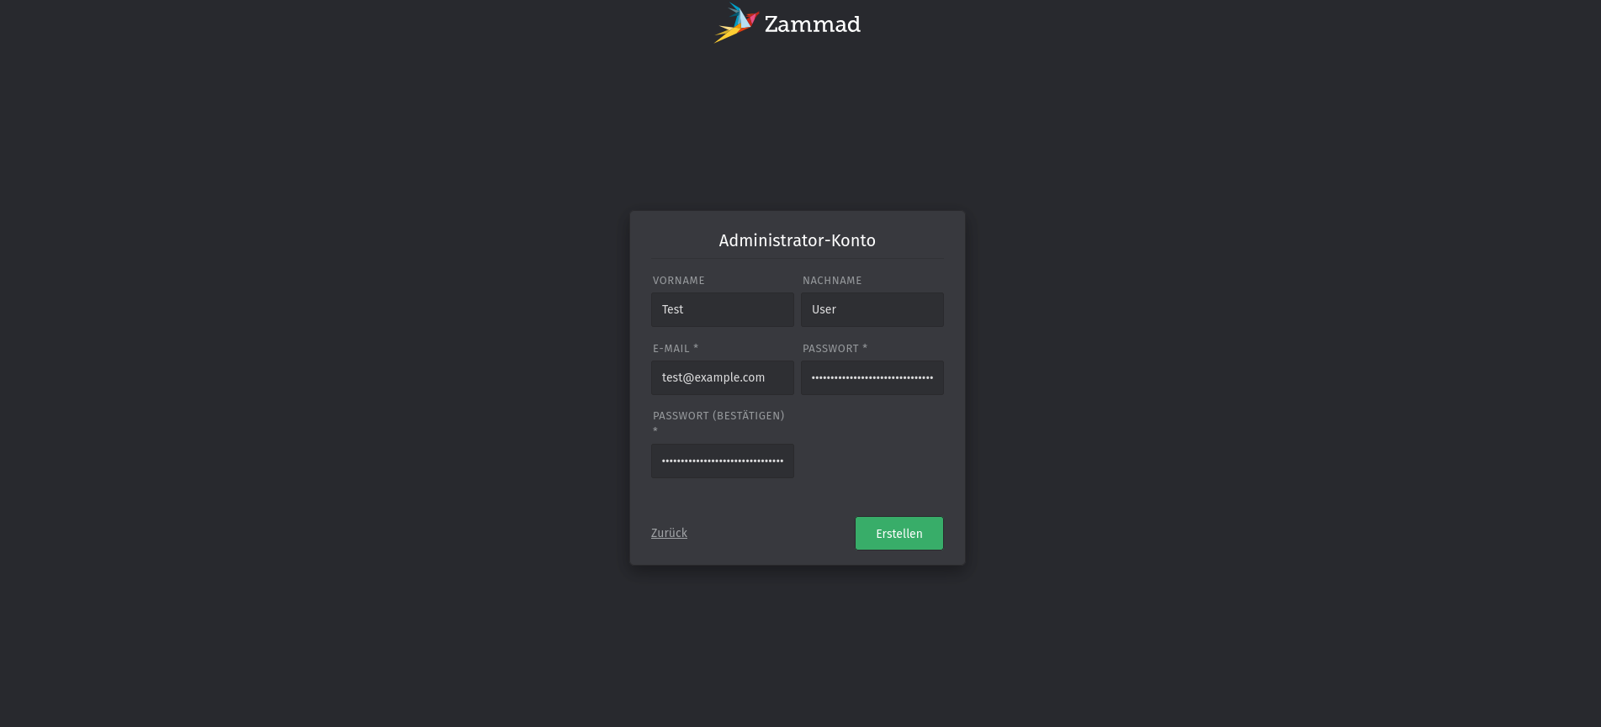This screenshot has width=1601, height=727.
Task: Click into the Passwort input field
Action: pos(872,377)
